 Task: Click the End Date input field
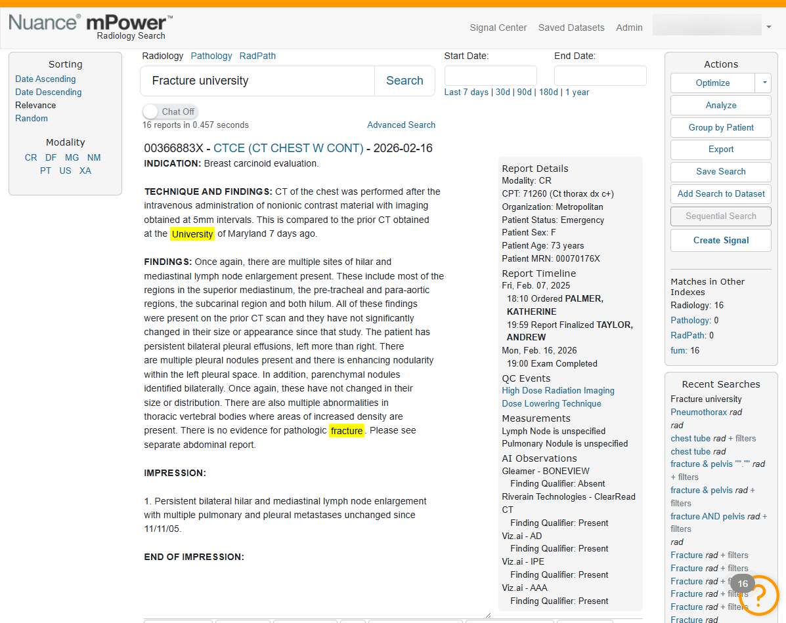tap(600, 75)
